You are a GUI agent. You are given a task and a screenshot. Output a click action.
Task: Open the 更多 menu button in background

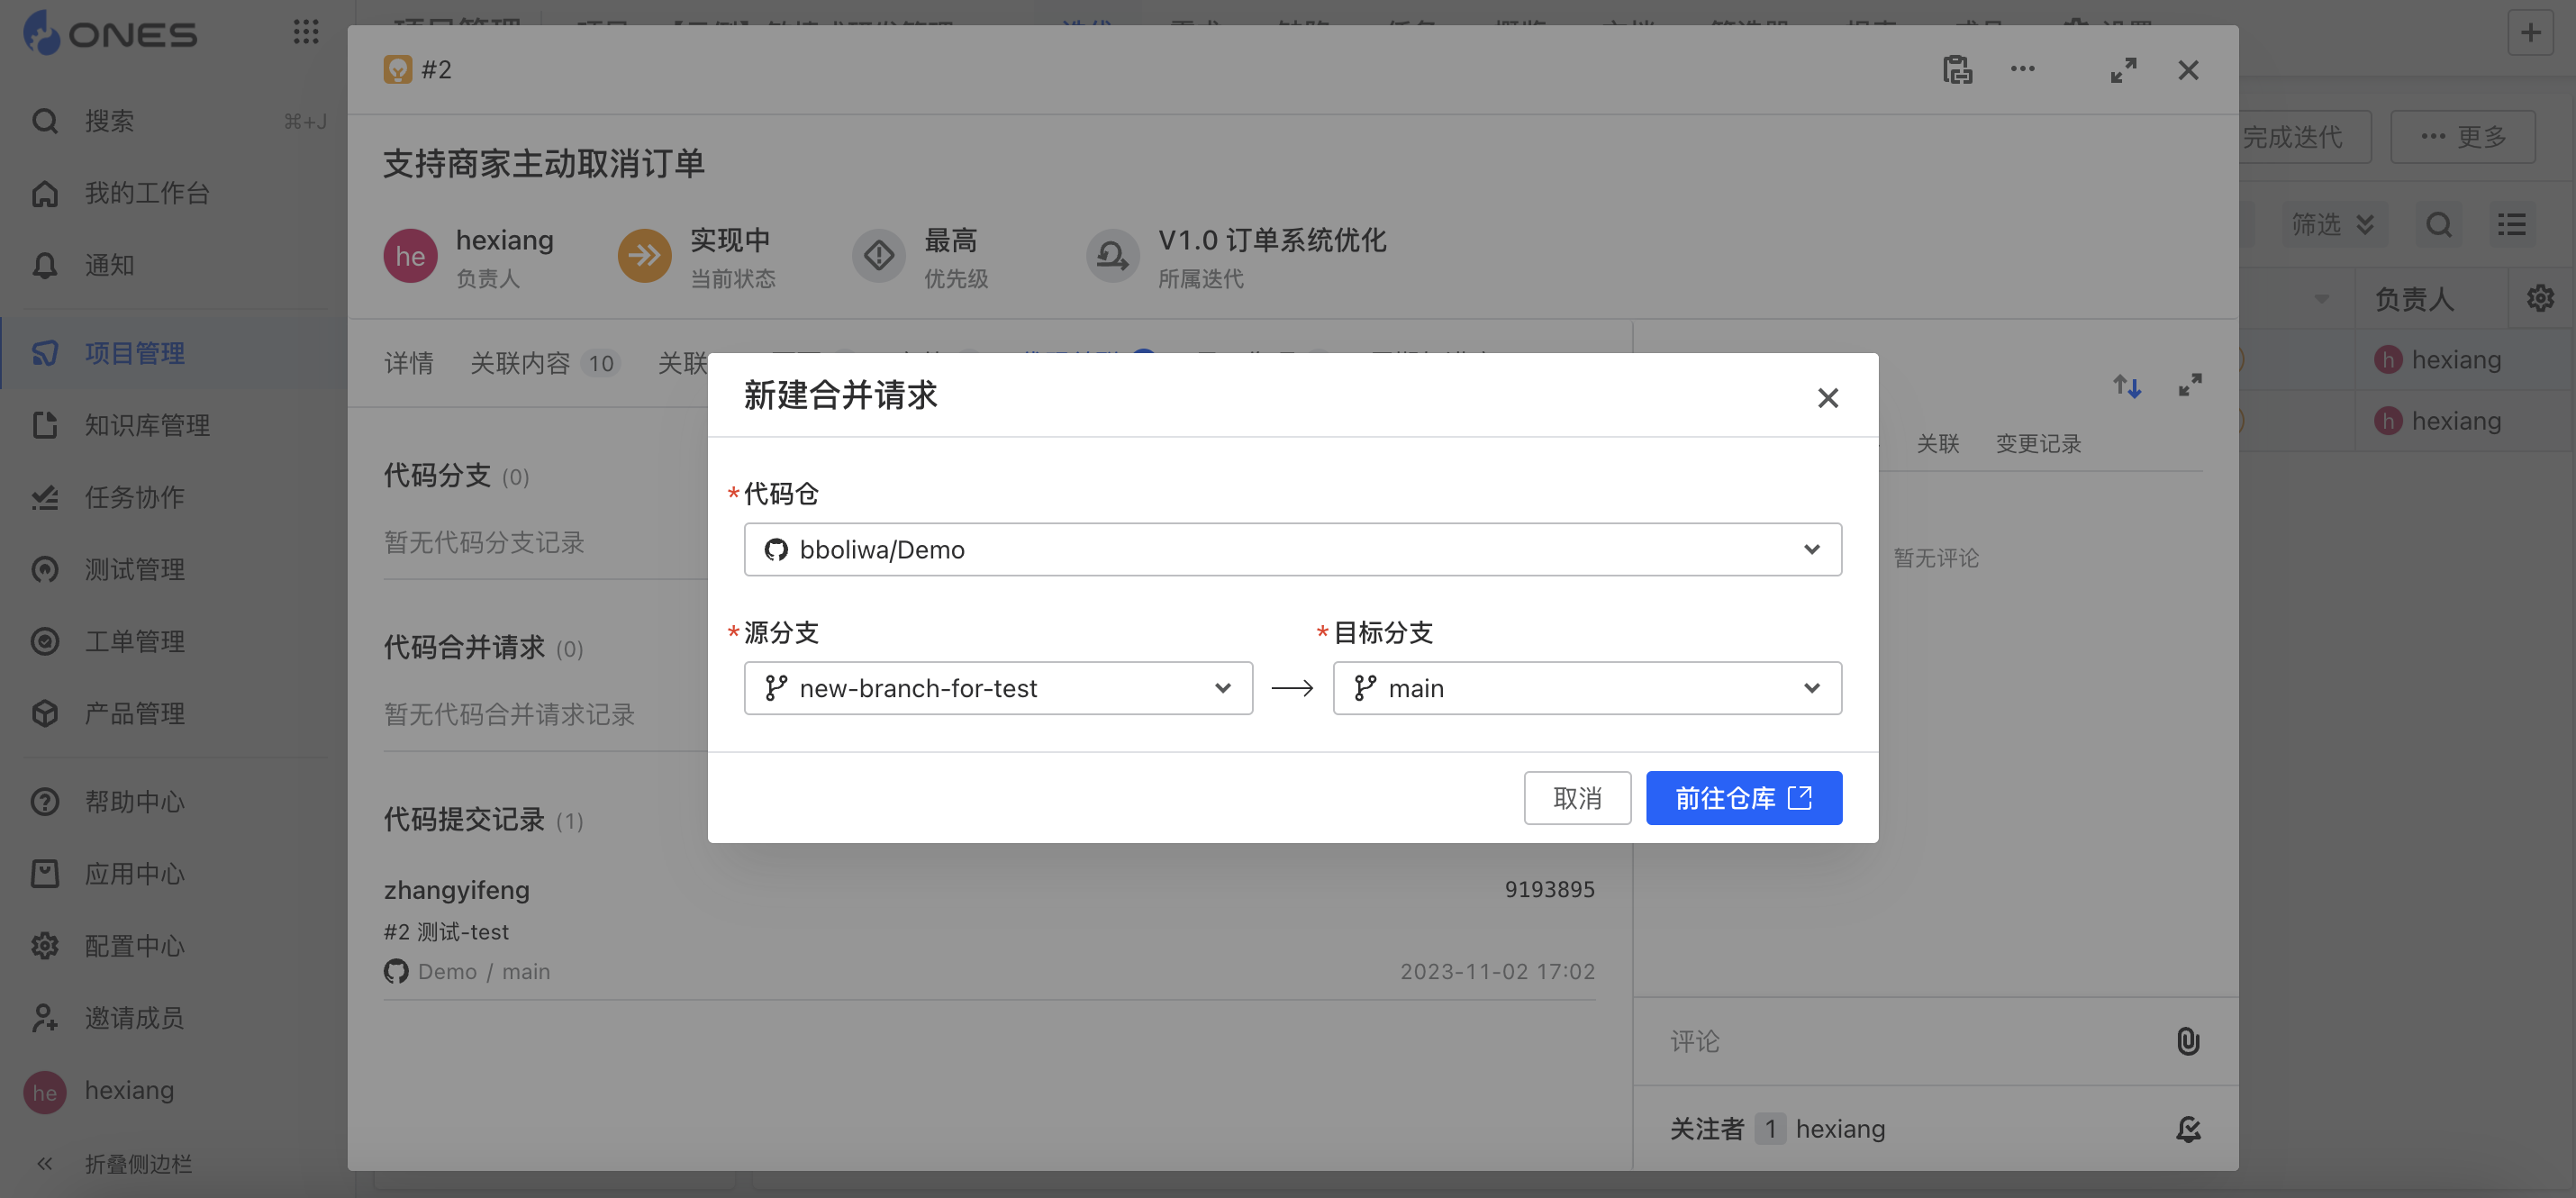click(2462, 137)
